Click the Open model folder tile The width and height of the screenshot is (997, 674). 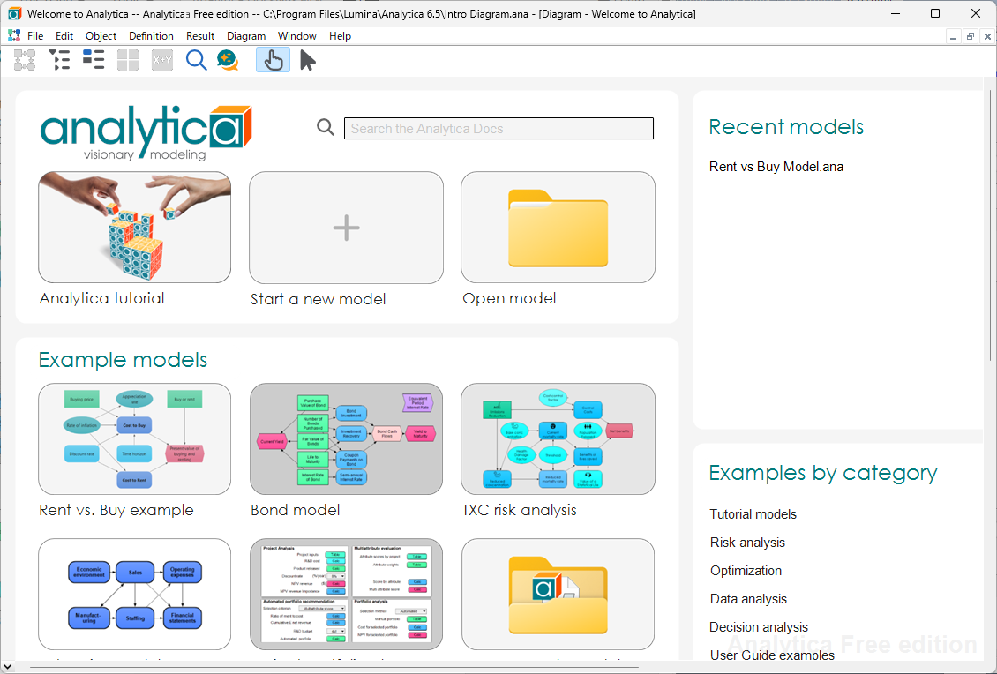pyautogui.click(x=558, y=228)
